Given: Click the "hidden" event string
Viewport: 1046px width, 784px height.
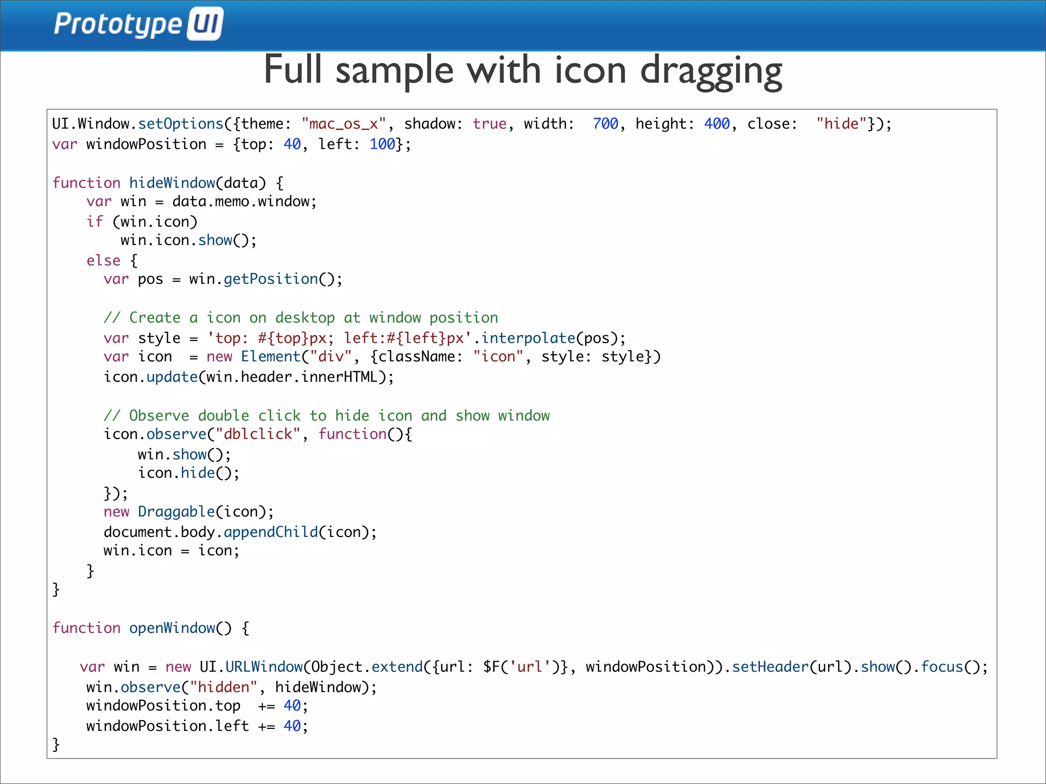Looking at the screenshot, I should point(223,687).
